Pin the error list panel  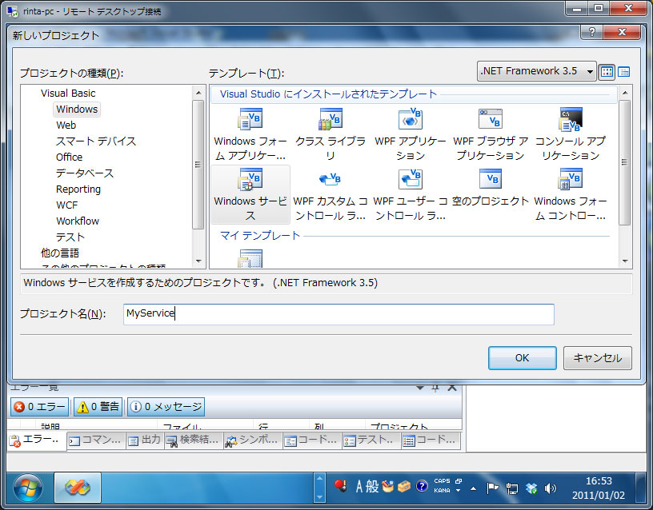tap(435, 388)
